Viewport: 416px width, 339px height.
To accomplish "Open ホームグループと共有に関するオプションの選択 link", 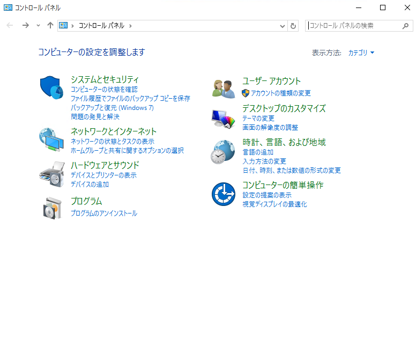I will pyautogui.click(x=127, y=151).
